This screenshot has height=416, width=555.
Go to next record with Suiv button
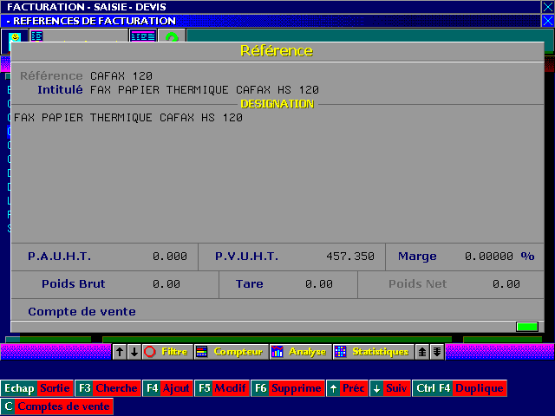point(390,388)
